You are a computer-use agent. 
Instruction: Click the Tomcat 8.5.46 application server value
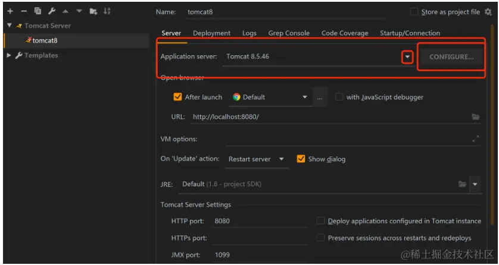click(x=248, y=57)
